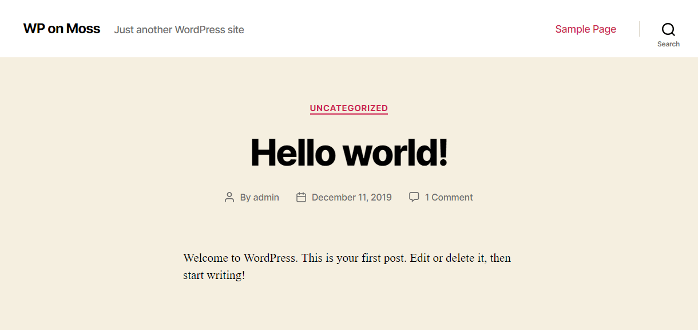Viewport: 698px width, 330px height.
Task: Click the word 'delete' in the post body
Action: (461, 258)
